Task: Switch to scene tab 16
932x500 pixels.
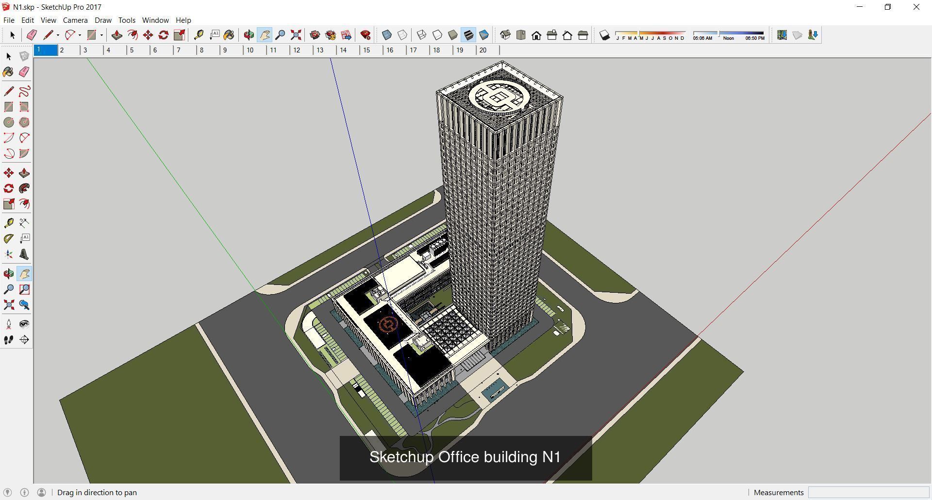Action: [x=395, y=50]
